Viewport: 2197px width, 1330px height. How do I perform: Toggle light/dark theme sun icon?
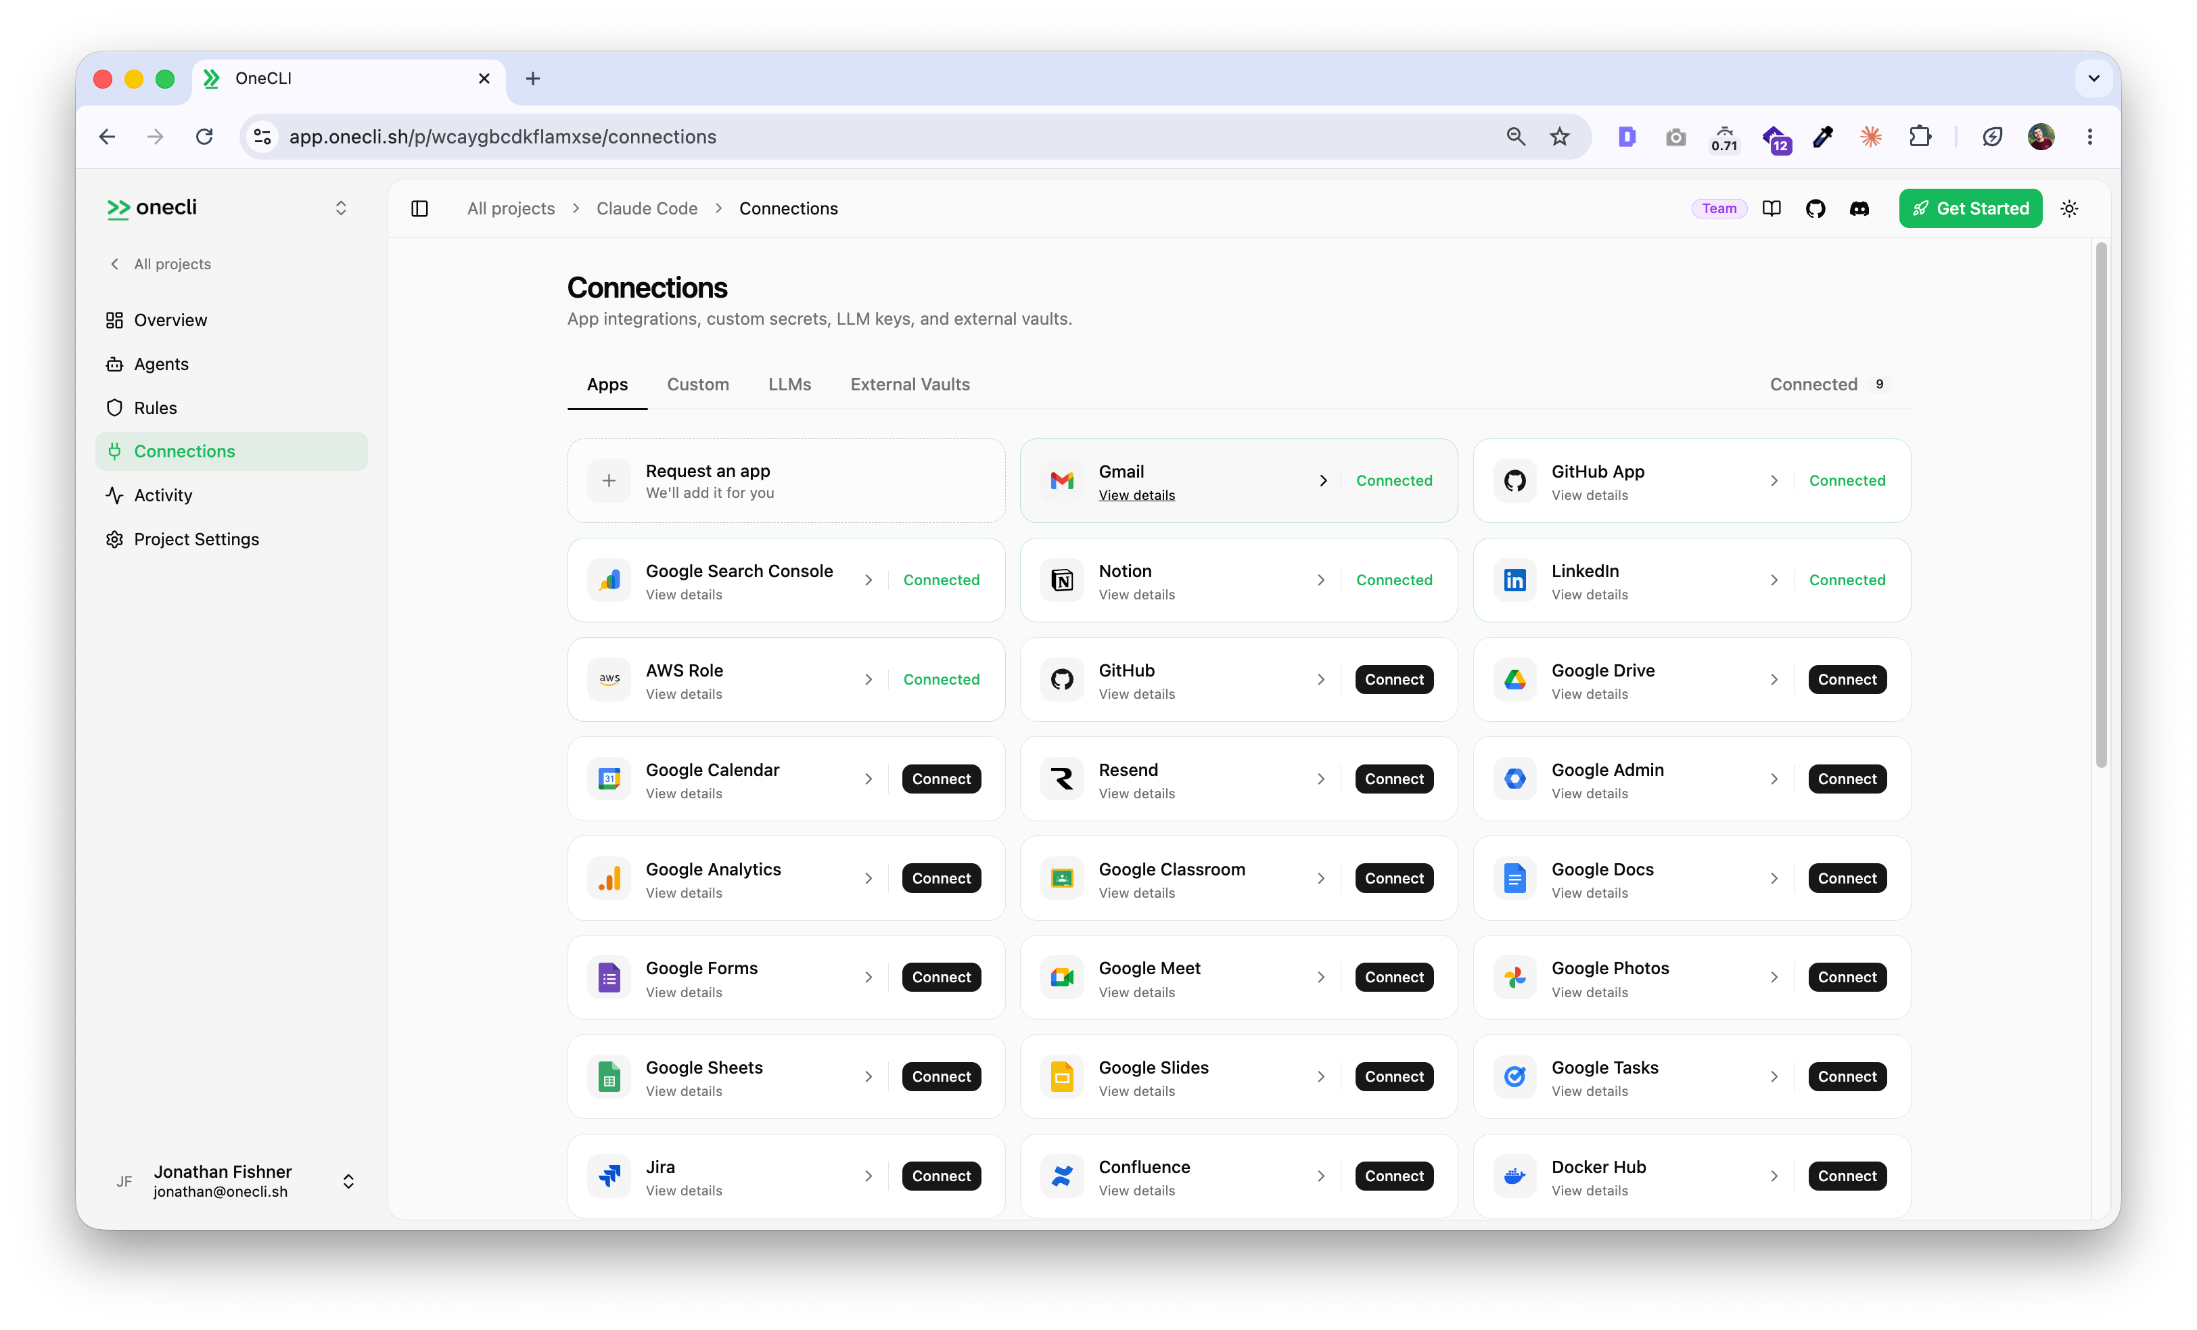(x=2070, y=209)
